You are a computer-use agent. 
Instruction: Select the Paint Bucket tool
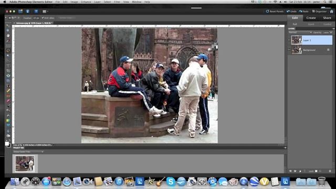click(8, 115)
